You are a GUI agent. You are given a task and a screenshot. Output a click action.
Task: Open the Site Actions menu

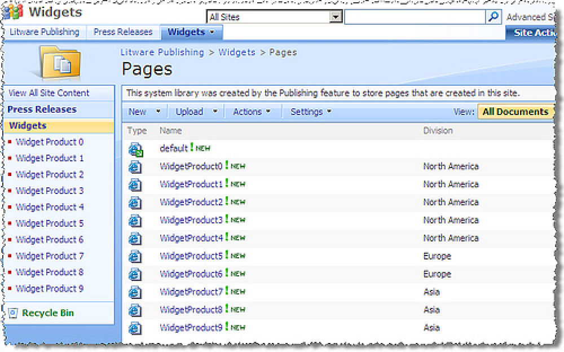coord(532,33)
